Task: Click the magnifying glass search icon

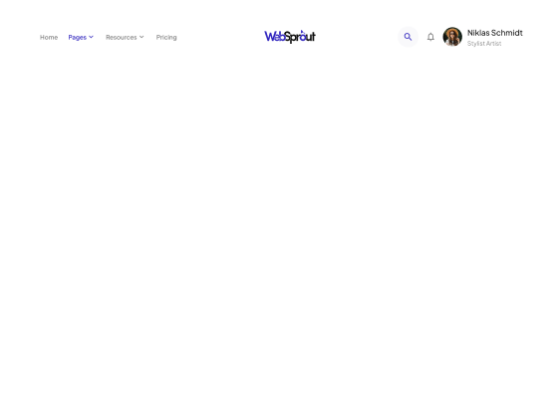Action: tap(408, 37)
